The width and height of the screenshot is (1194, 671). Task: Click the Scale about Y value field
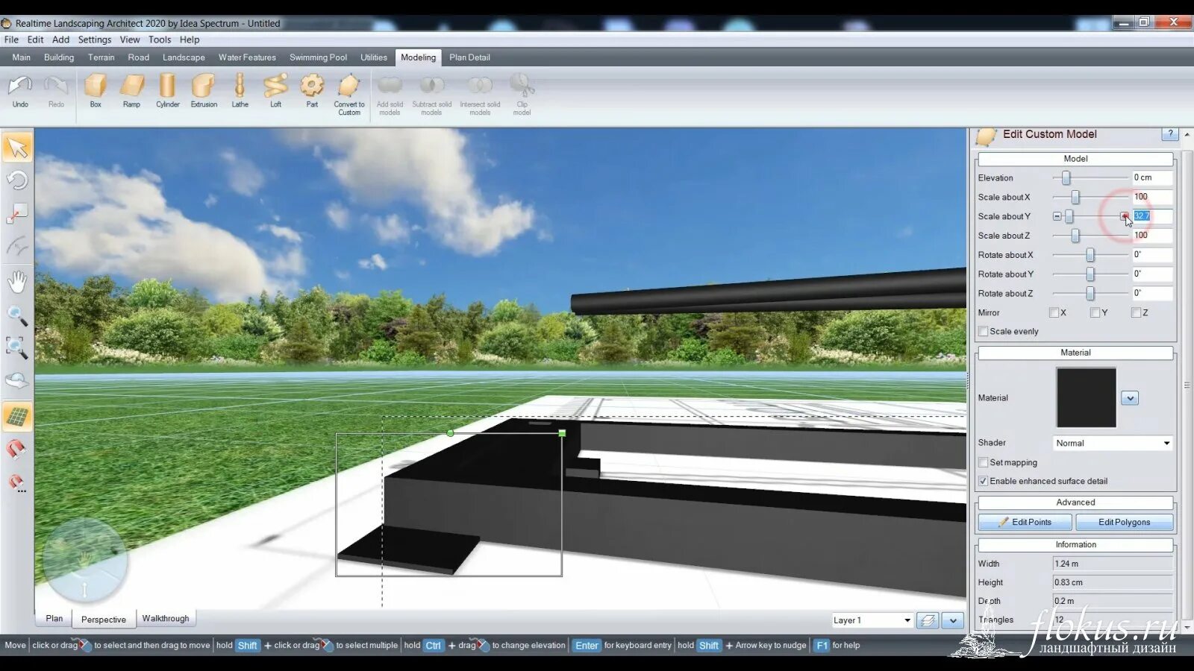1151,216
